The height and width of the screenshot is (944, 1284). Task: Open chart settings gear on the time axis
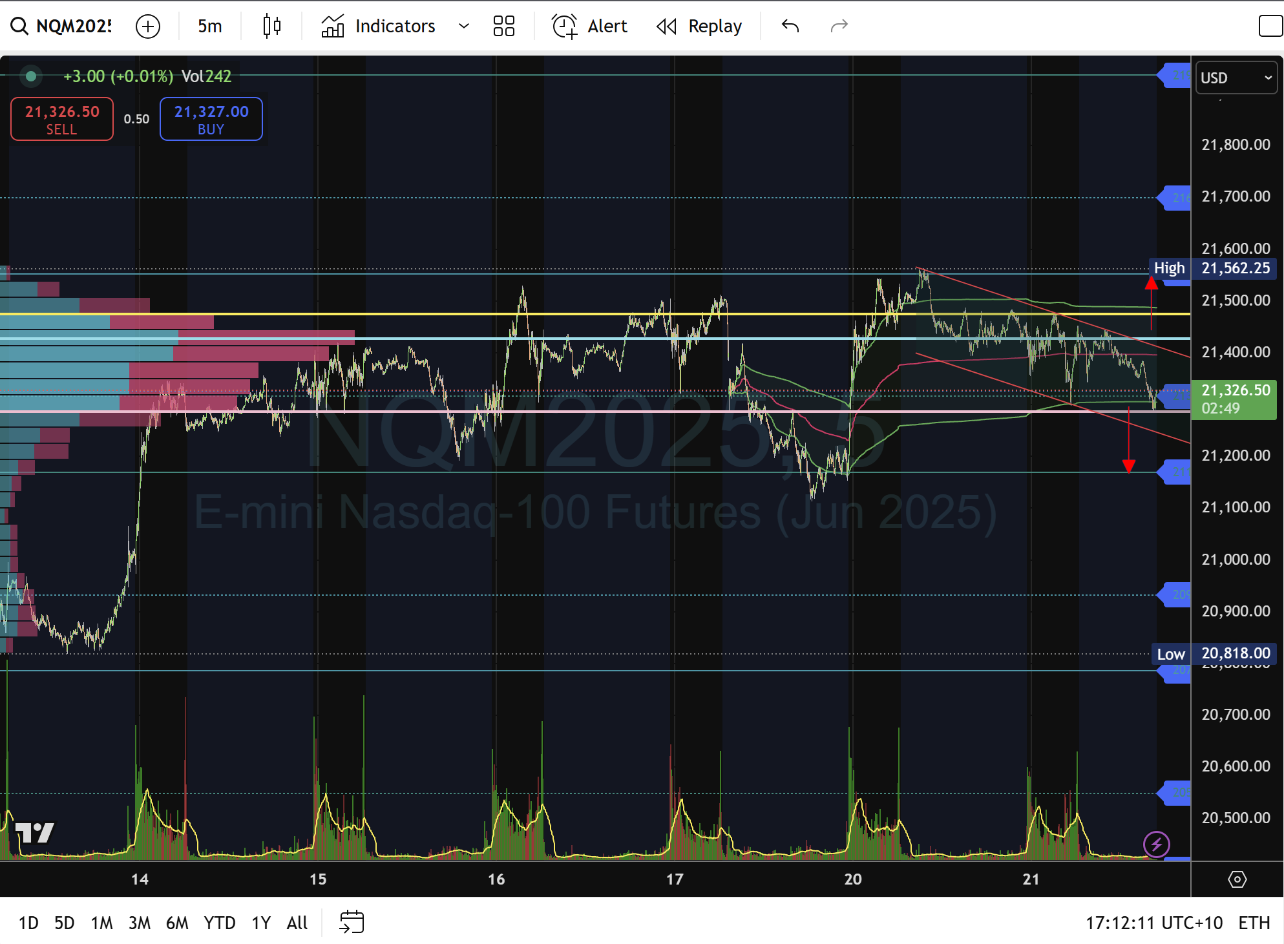click(x=1237, y=879)
